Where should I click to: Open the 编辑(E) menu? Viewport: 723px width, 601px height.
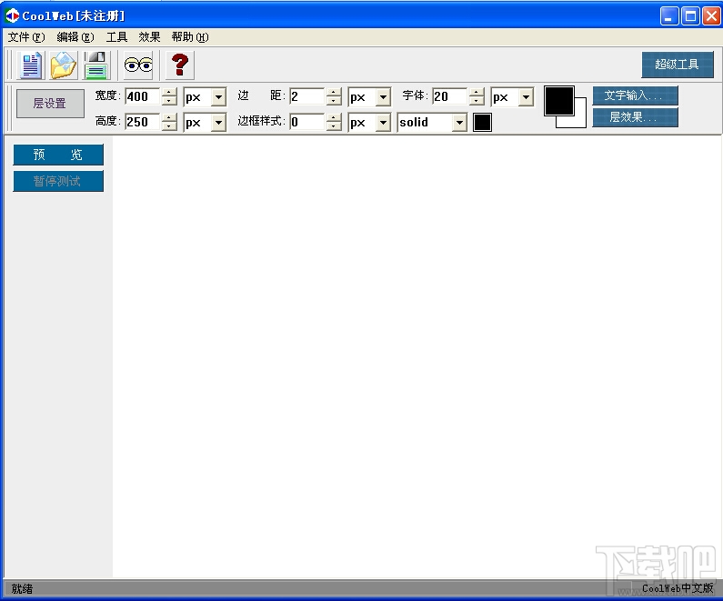pyautogui.click(x=75, y=37)
